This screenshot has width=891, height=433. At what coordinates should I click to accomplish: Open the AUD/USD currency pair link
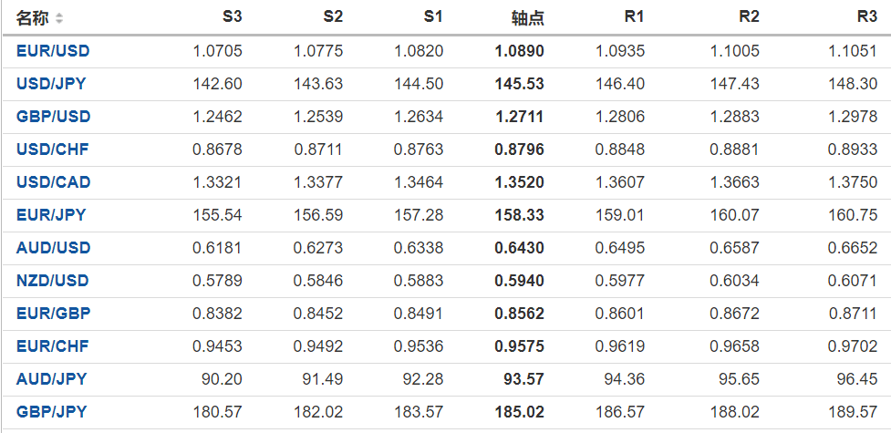[53, 248]
